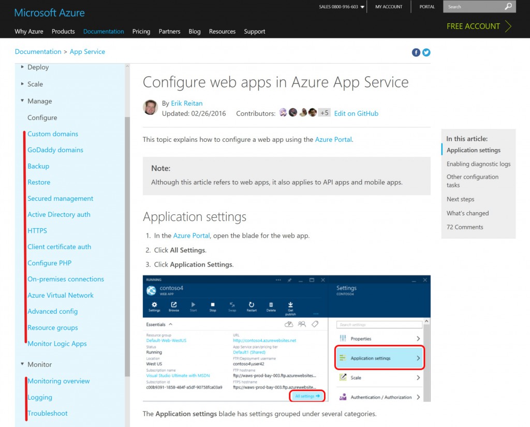The image size is (530, 427).
Task: Click the users icon in Essentials row
Action: 302,324
